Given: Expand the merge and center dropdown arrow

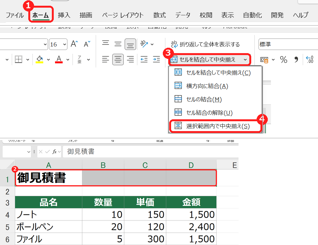Looking at the screenshot, I should pos(245,60).
